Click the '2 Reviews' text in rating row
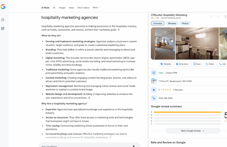The height and width of the screenshot is (147, 227). (178, 90)
